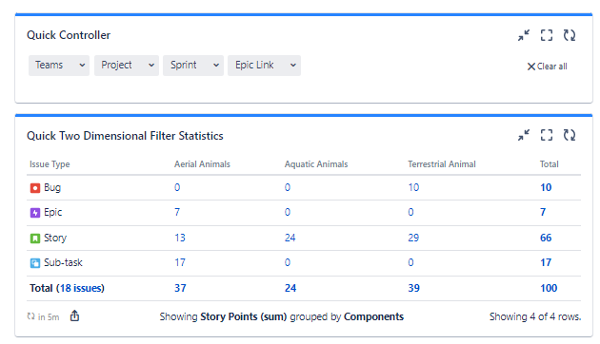Click the Aerial Animals column header
This screenshot has width=600, height=344.
click(x=202, y=164)
